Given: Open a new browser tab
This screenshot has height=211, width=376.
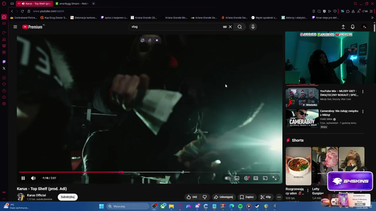Looking at the screenshot, I should 93,4.
